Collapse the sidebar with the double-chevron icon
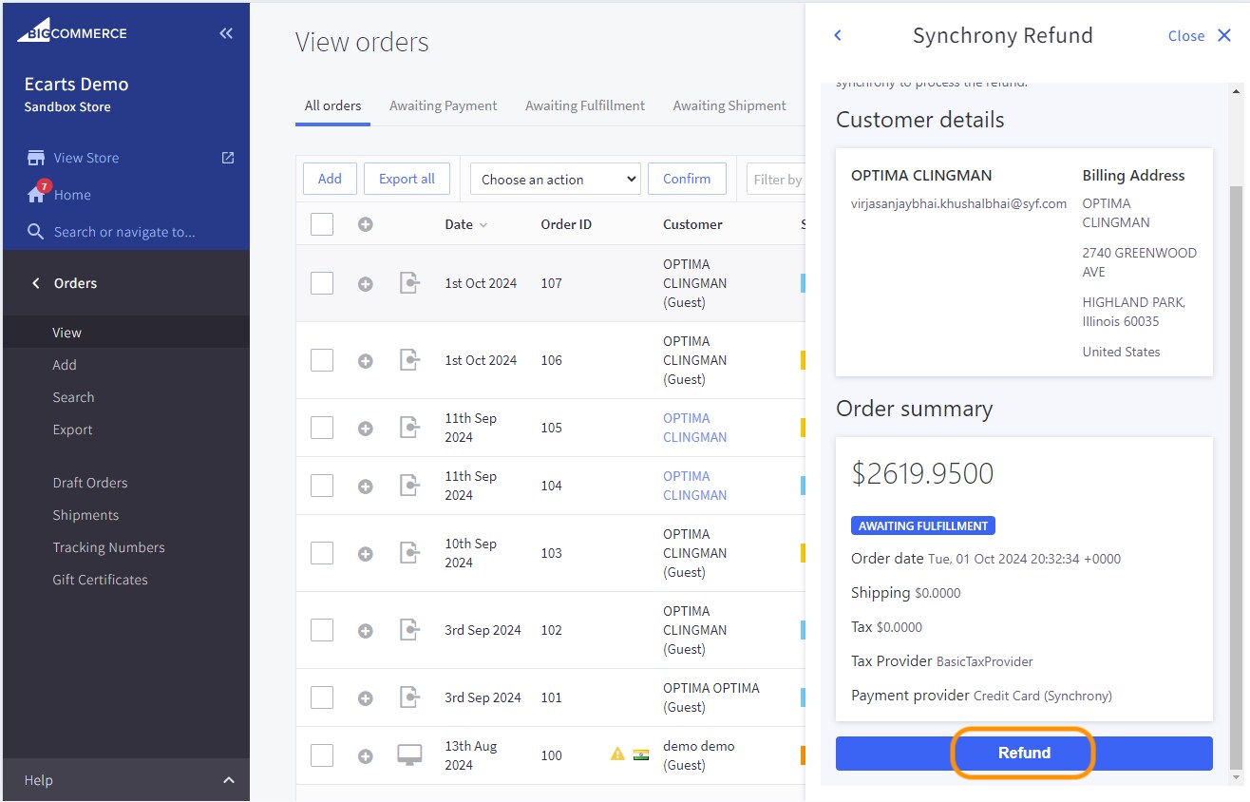 [x=225, y=32]
